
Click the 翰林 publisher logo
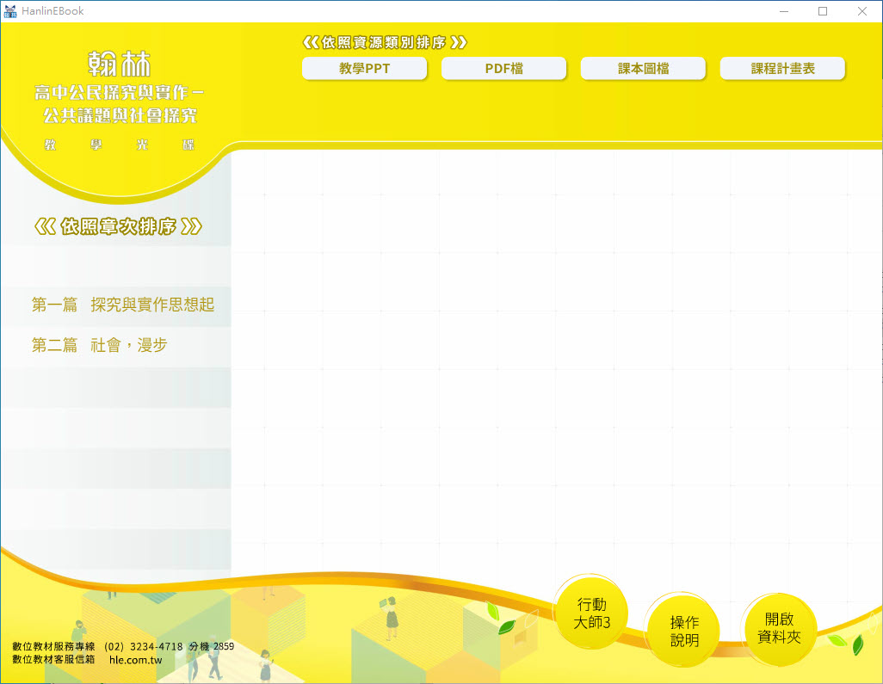click(119, 63)
